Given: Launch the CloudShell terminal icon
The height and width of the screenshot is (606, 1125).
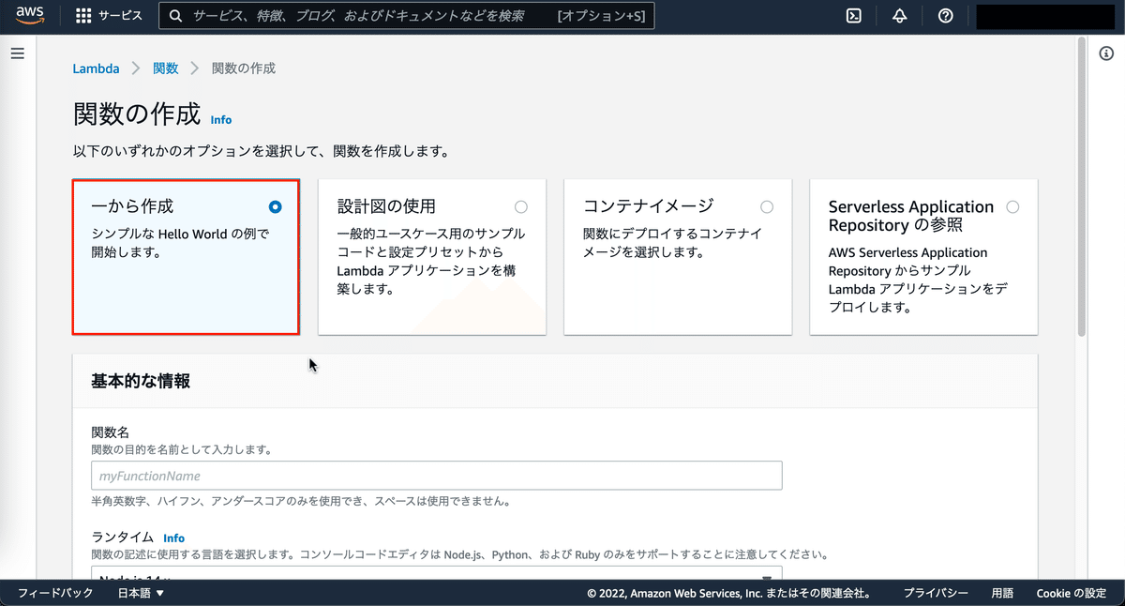Looking at the screenshot, I should (x=854, y=16).
